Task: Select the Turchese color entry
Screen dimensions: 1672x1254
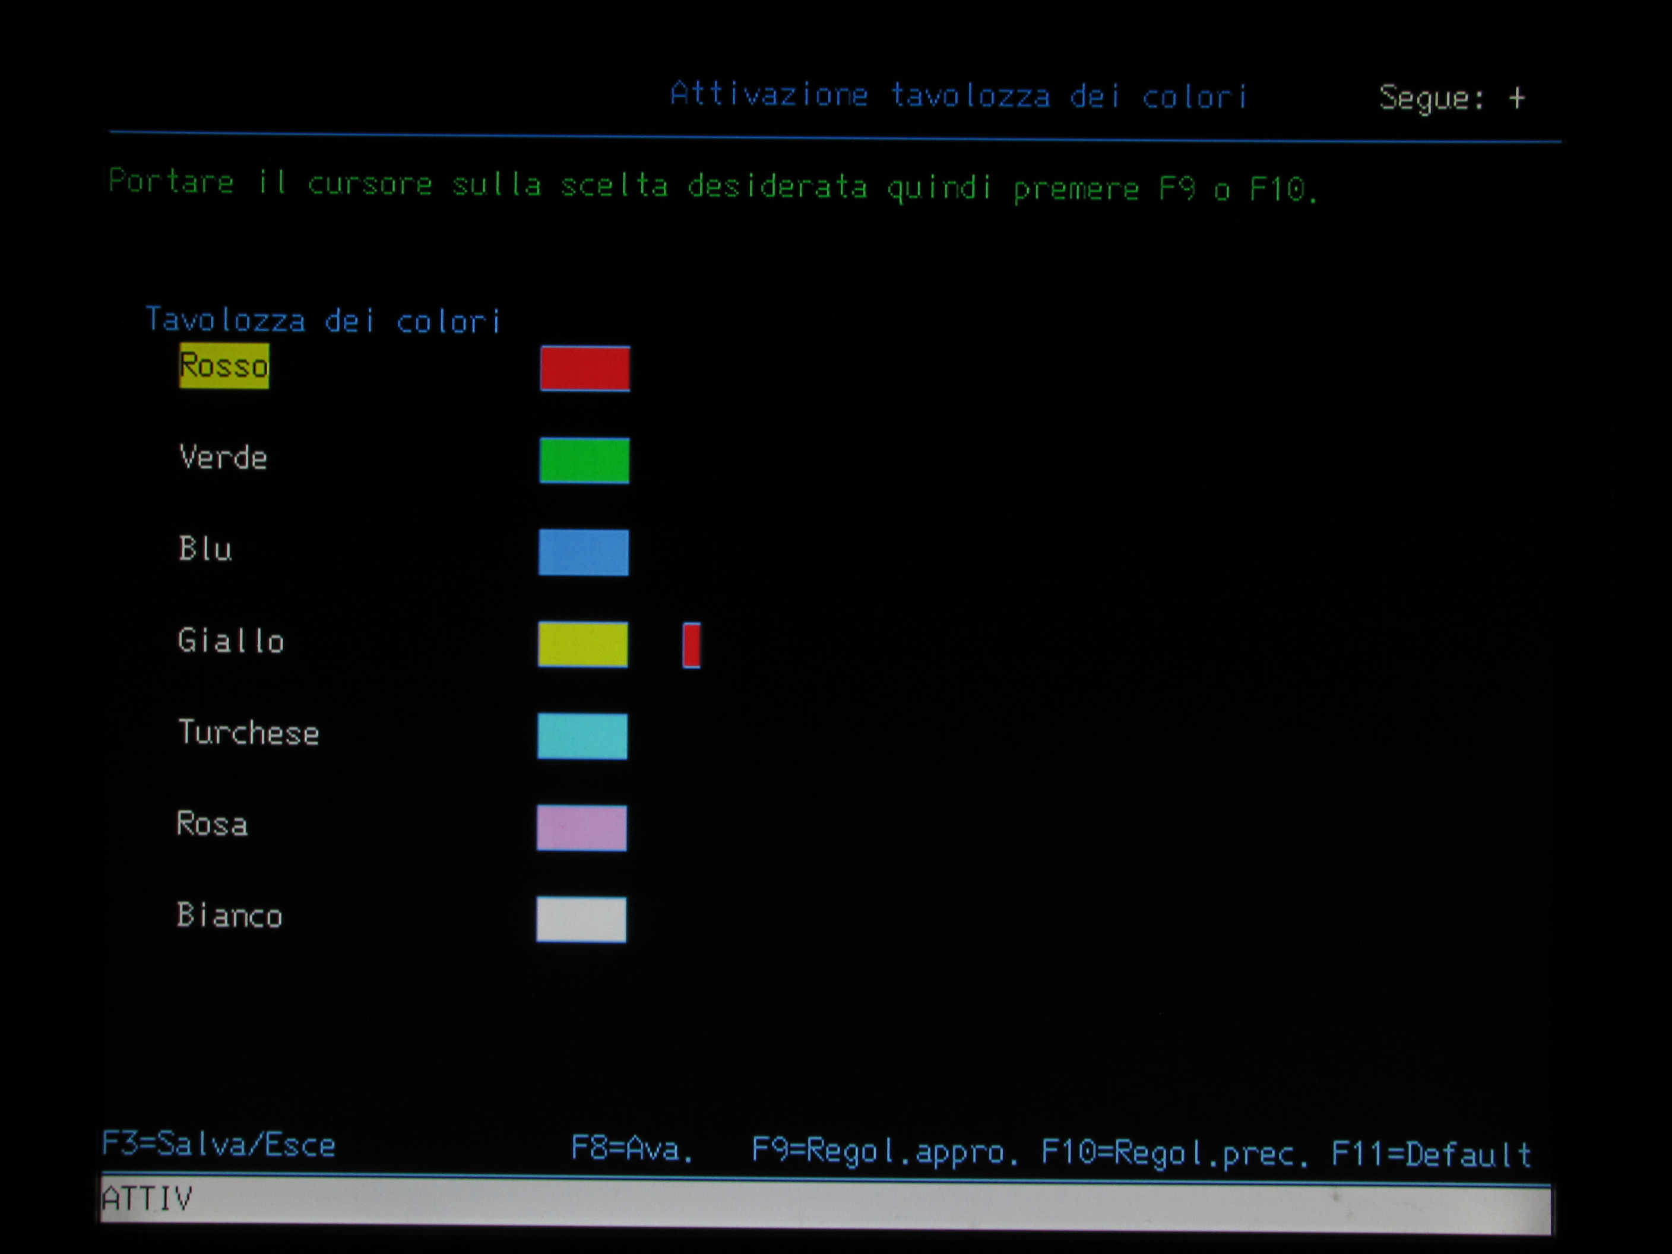Action: click(248, 733)
